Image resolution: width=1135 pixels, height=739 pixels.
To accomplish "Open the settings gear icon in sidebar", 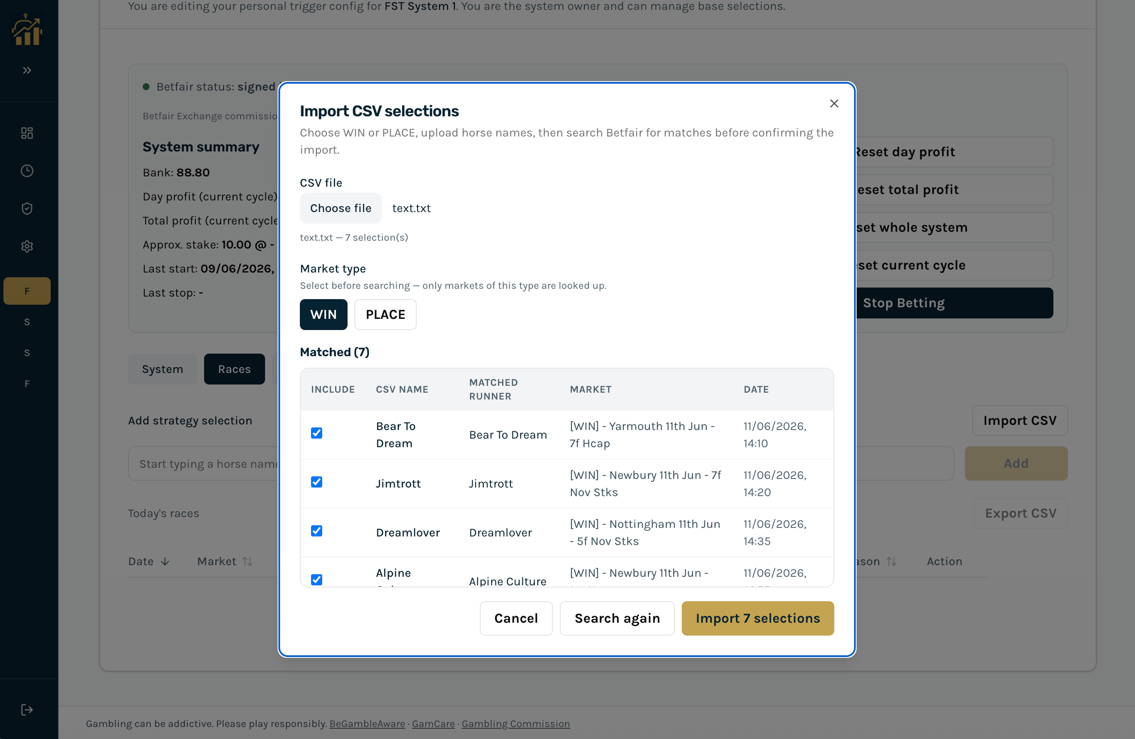I will coord(27,246).
